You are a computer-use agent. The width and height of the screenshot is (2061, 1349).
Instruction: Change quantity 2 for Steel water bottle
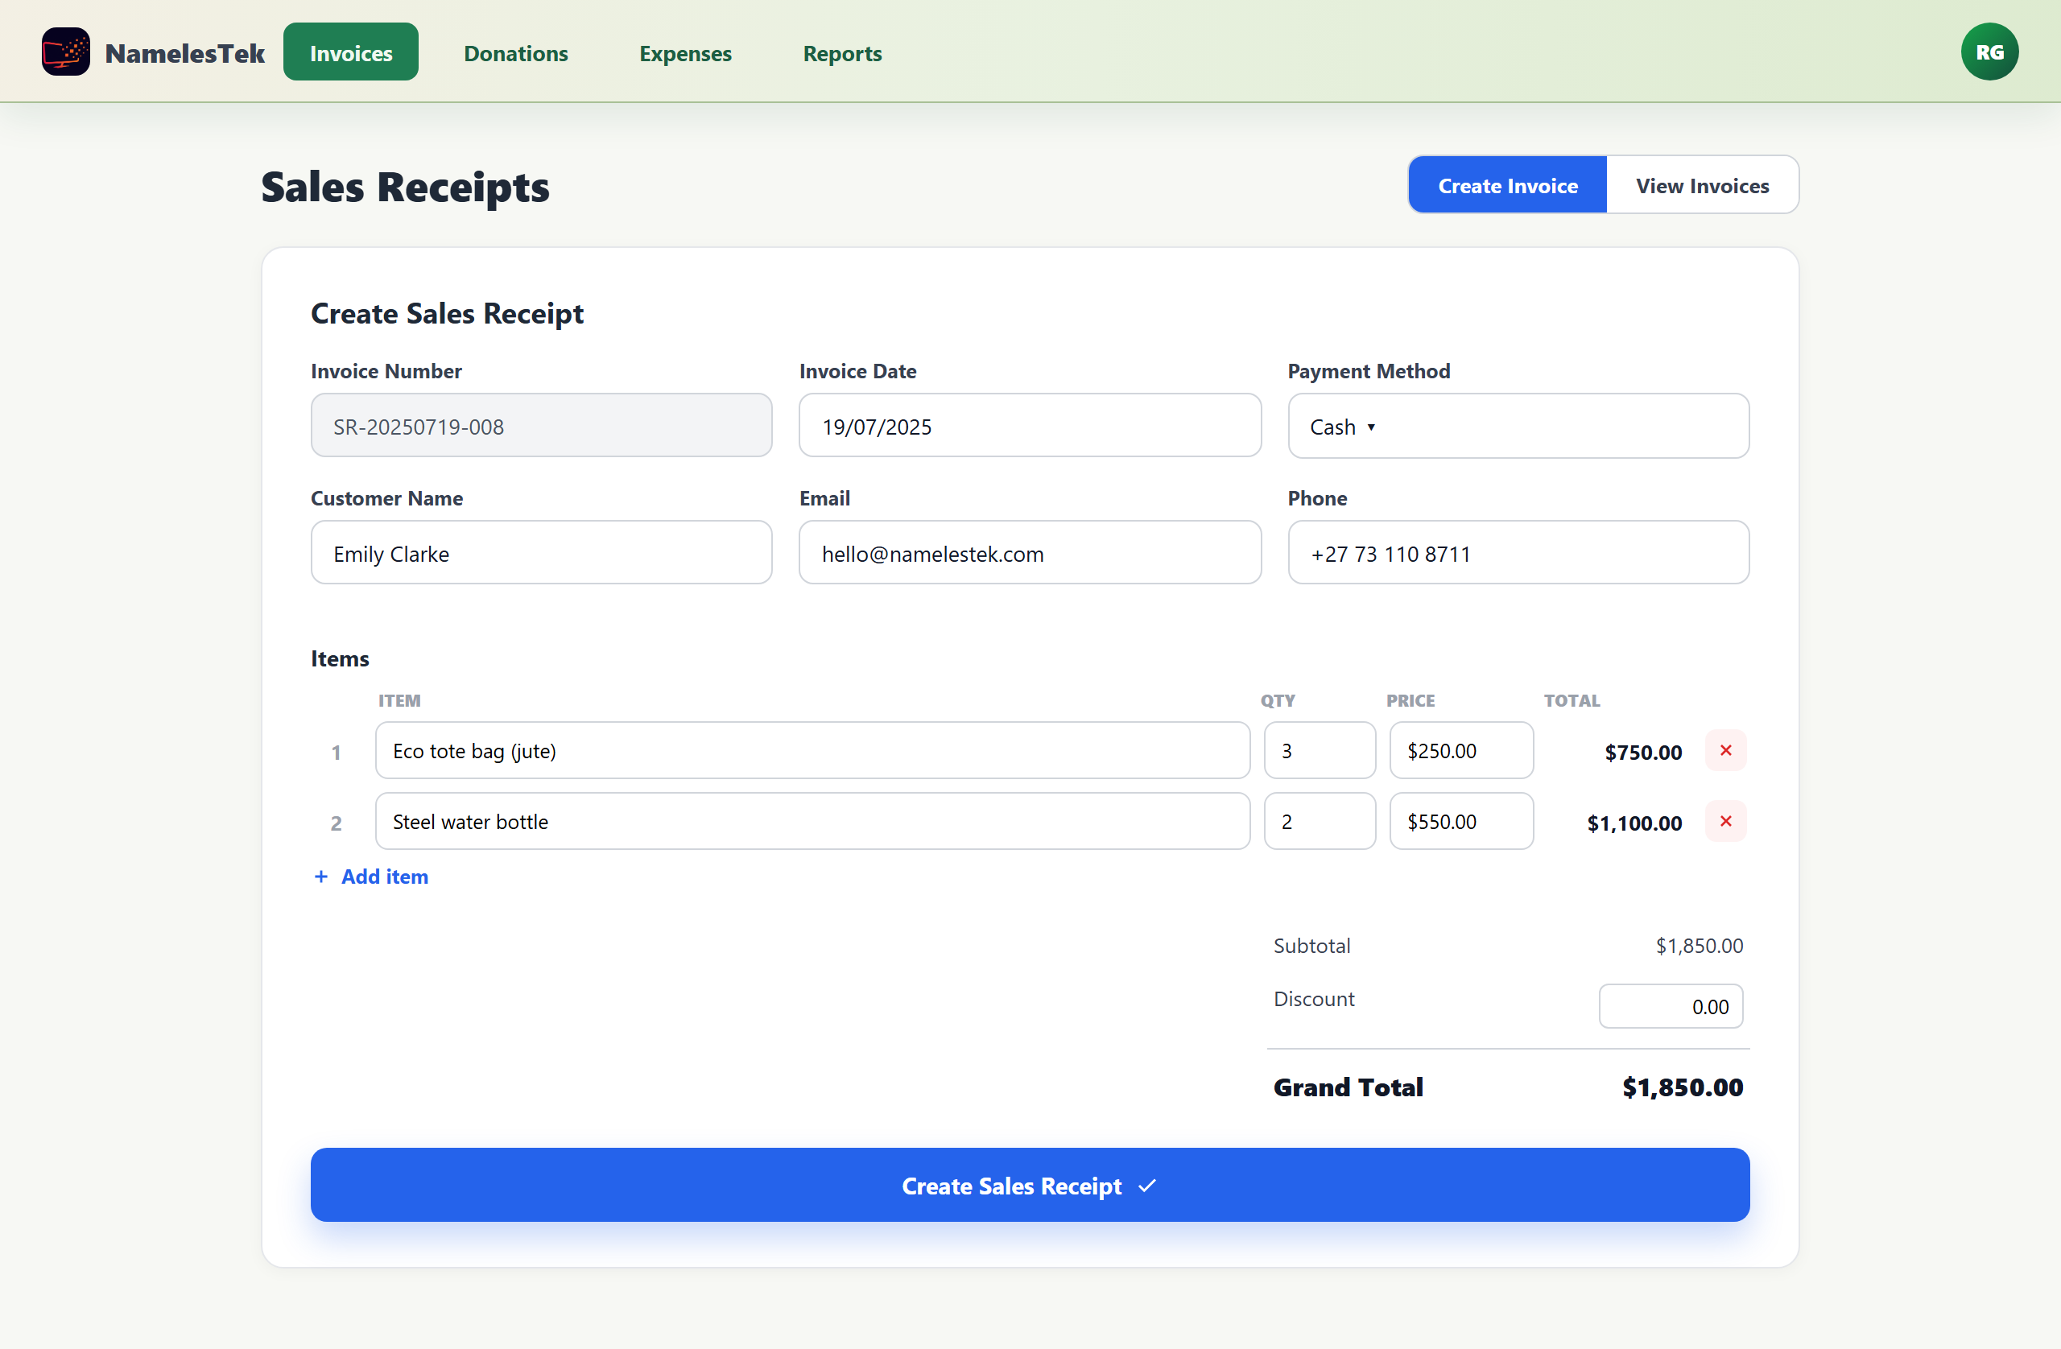point(1319,821)
